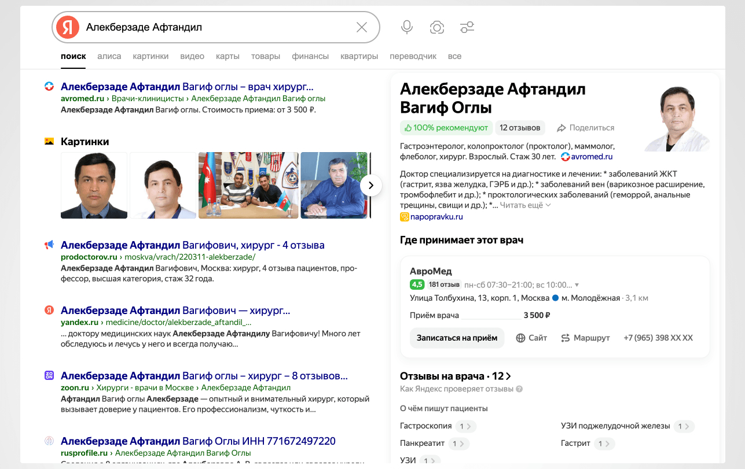
Task: Switch to the товары tab
Action: pos(266,56)
